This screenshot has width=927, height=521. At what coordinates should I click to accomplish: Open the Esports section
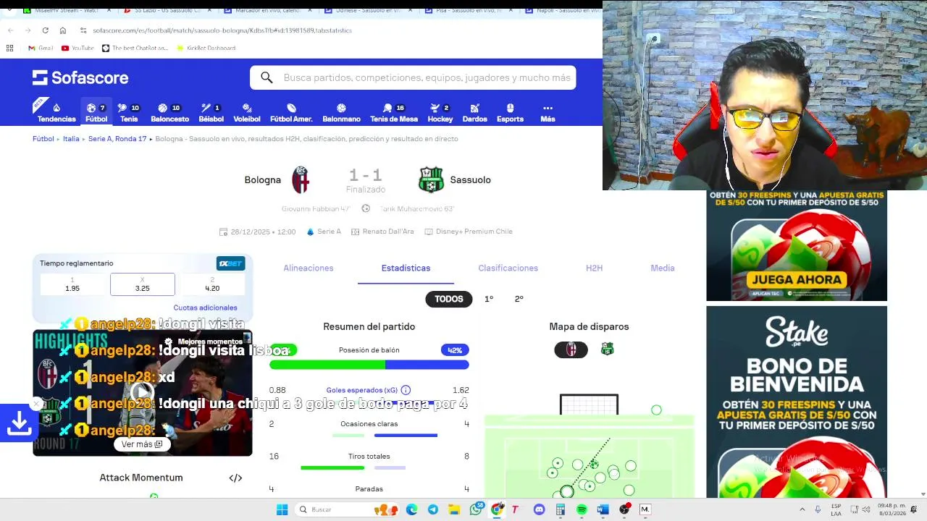510,112
